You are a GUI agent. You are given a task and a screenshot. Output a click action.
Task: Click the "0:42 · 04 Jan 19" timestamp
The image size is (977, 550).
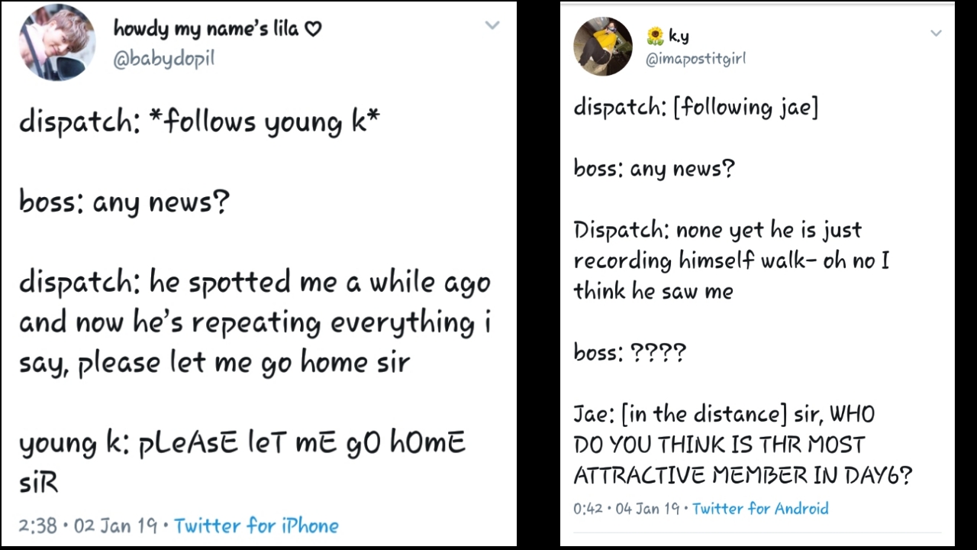pos(626,509)
